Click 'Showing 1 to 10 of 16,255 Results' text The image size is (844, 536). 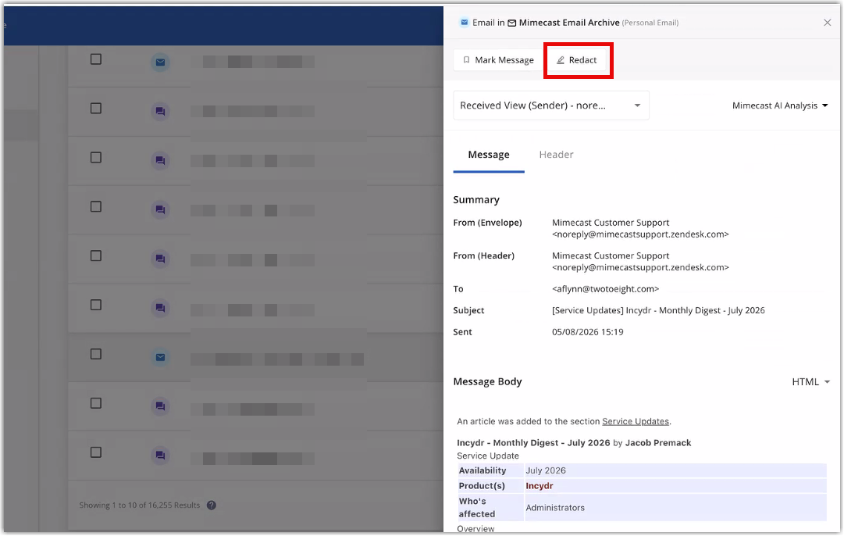(140, 506)
